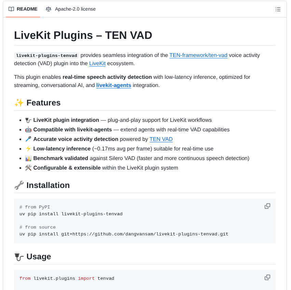Click the livekit-plugins-tenvad inline code text
291x290 pixels.
[x=46, y=55]
